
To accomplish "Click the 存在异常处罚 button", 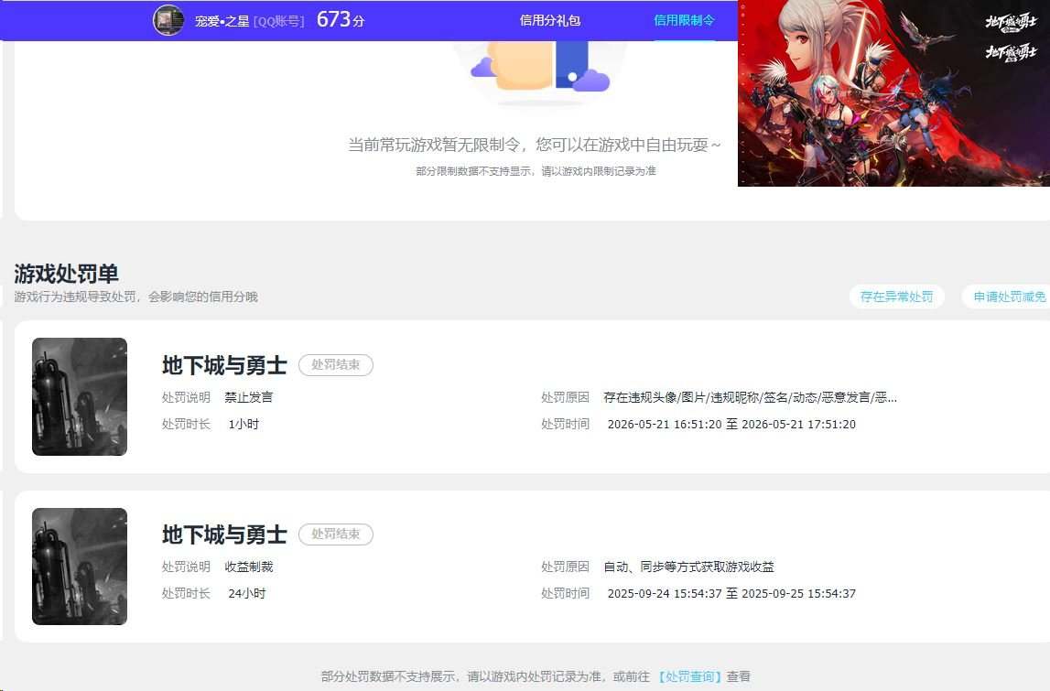I will tap(896, 297).
